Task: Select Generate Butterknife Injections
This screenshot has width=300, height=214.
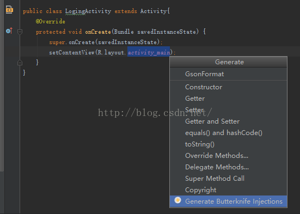Action: 228,201
